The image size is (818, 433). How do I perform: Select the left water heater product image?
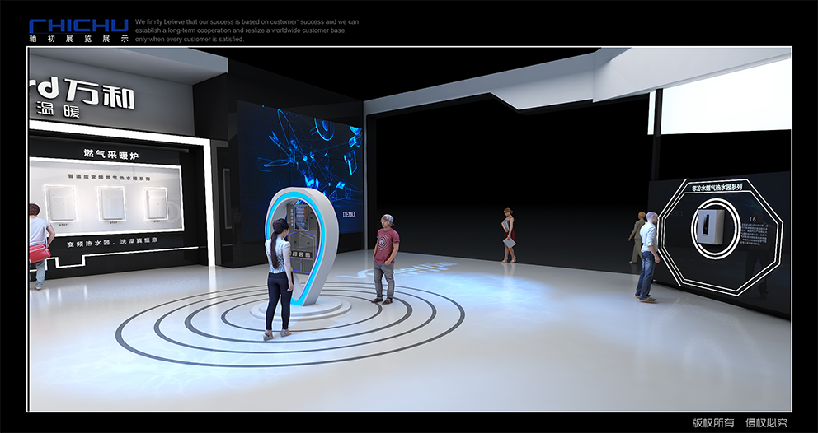tap(60, 203)
